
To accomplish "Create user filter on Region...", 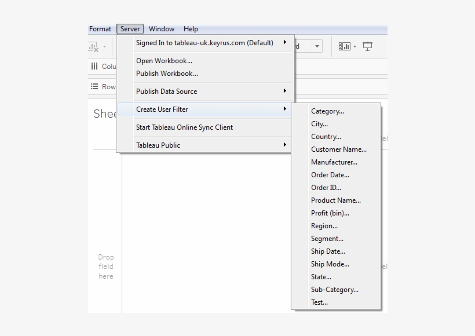I will point(336,226).
